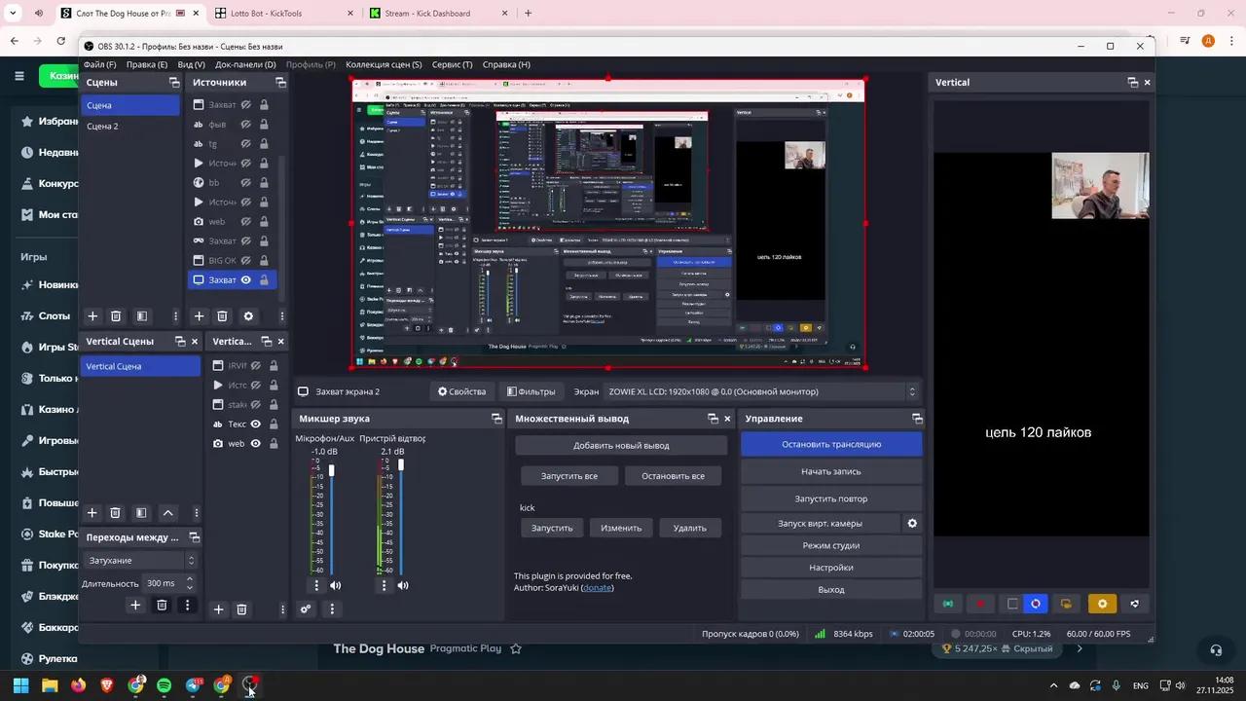Delete selected scene using the trash icon
This screenshot has width=1246, height=701.
tap(116, 315)
